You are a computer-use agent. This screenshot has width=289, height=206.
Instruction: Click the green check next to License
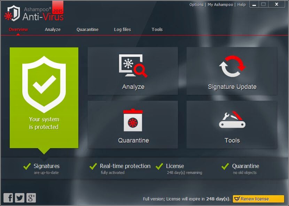coord(159,166)
